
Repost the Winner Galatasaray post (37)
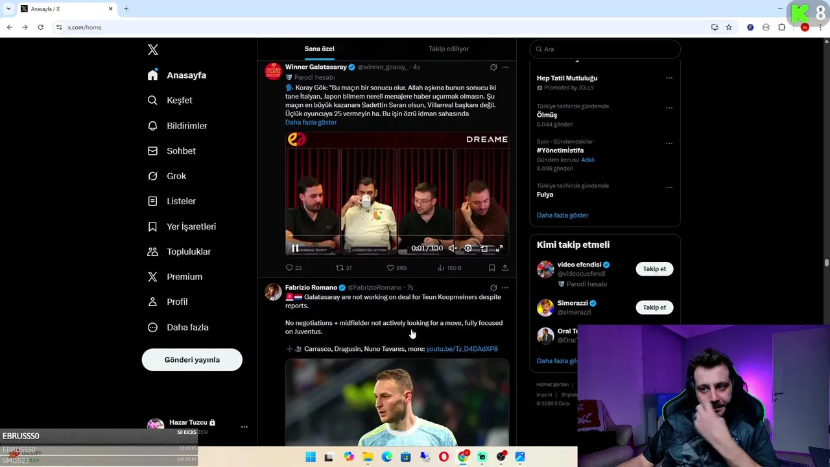pos(344,268)
